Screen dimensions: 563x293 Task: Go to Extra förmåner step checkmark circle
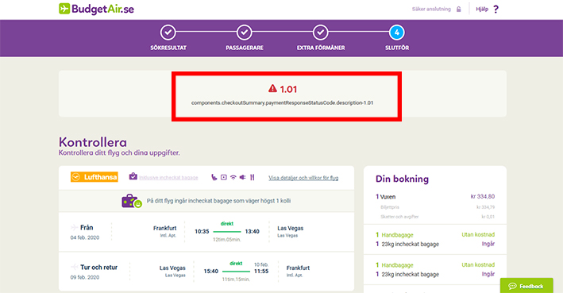320,33
